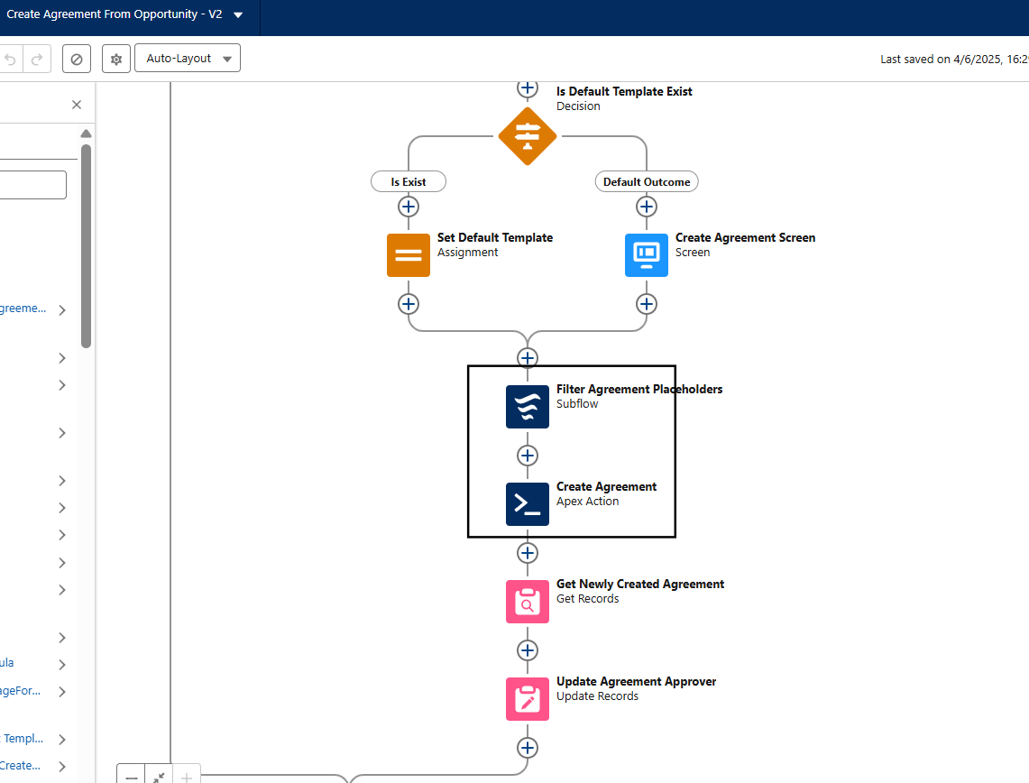Add element under Is Exist outcome
This screenshot has height=783, width=1029.
click(x=409, y=207)
